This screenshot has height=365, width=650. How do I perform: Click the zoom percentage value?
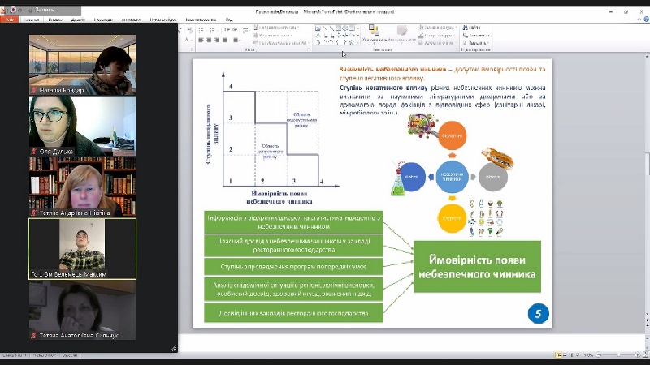point(588,355)
